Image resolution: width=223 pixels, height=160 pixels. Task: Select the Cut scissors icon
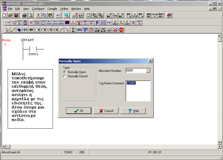(x=38, y=15)
